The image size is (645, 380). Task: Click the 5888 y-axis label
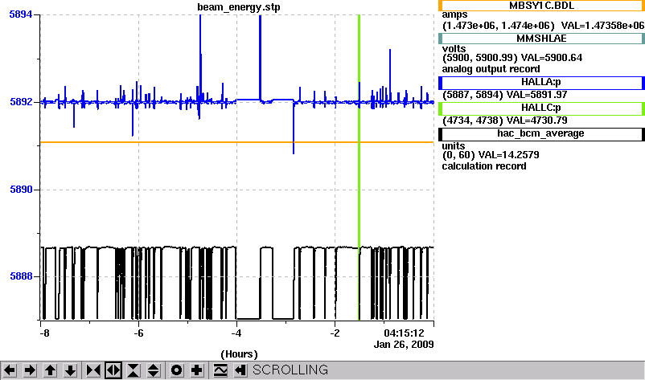pyautogui.click(x=21, y=276)
